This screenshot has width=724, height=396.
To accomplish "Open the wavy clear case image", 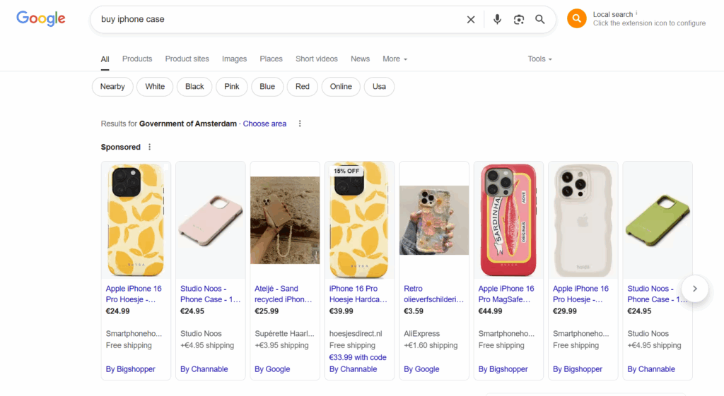I will [583, 220].
